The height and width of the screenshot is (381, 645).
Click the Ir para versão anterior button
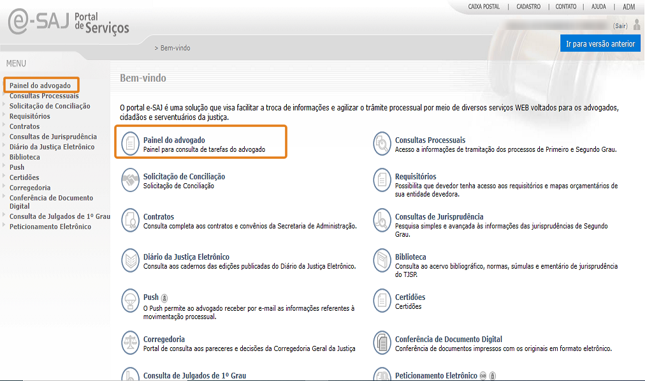pos(600,43)
